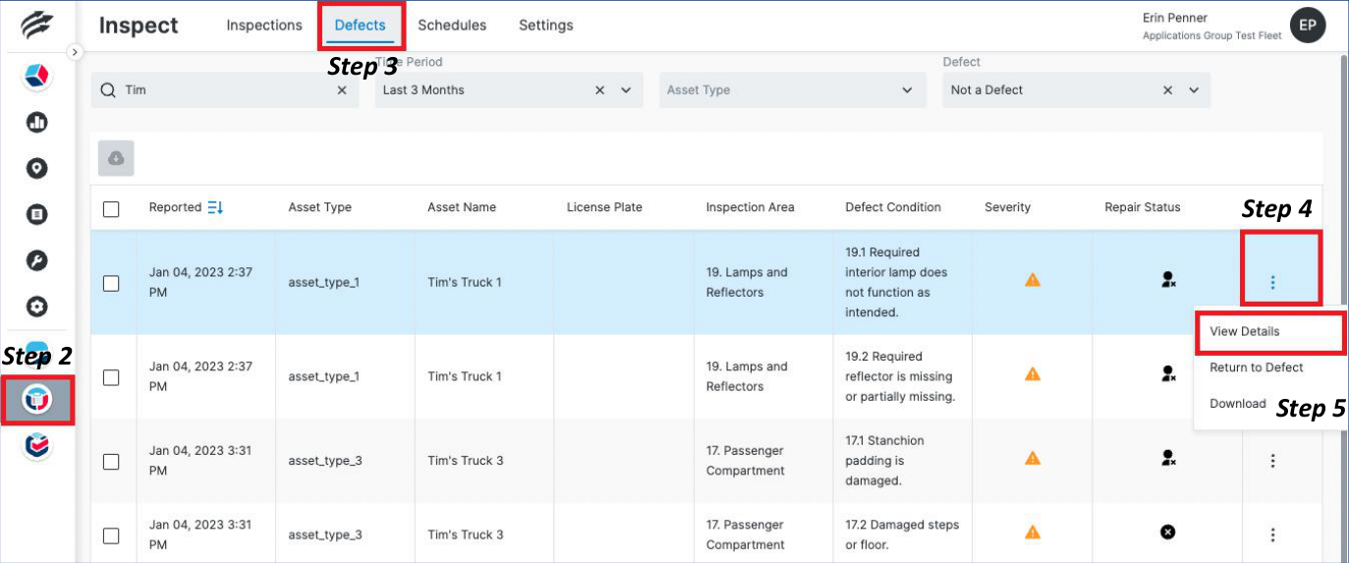Click the wrench maintenance sidebar icon

[37, 260]
